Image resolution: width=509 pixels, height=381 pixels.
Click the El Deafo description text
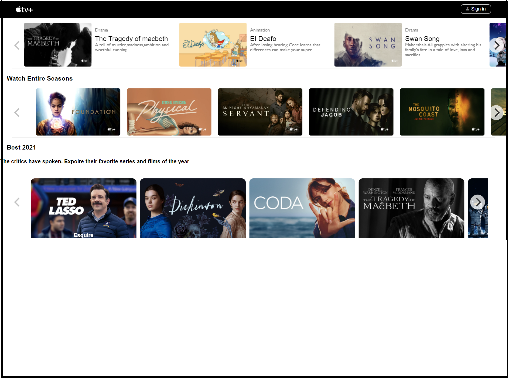point(285,47)
